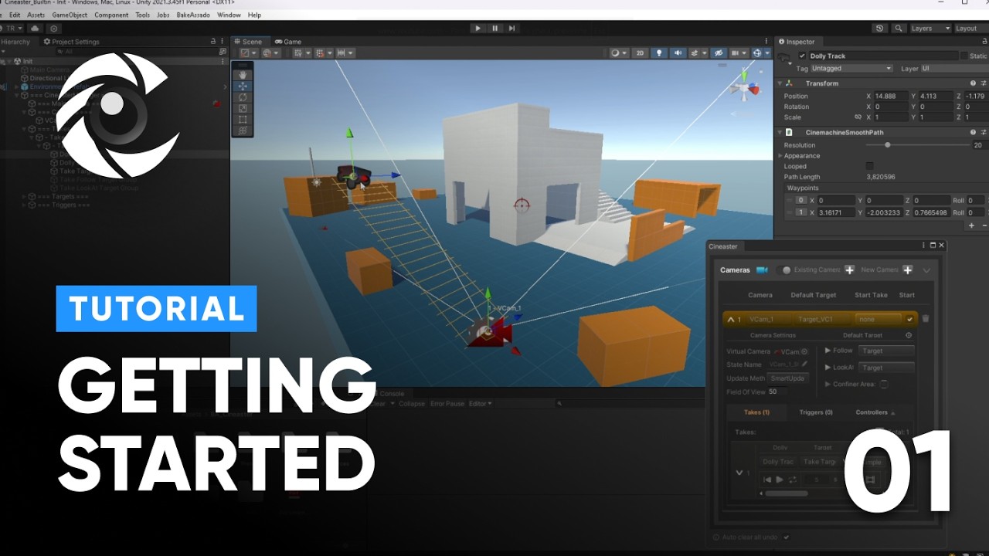Switch to the Controllers tab

[x=875, y=412]
